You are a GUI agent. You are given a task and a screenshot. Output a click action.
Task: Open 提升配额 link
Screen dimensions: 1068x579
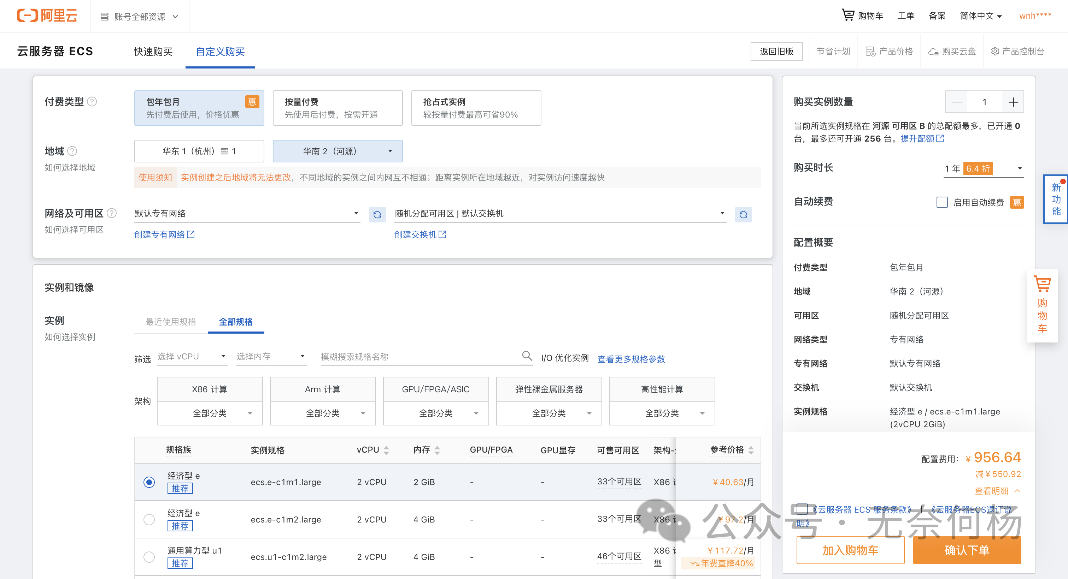click(922, 138)
